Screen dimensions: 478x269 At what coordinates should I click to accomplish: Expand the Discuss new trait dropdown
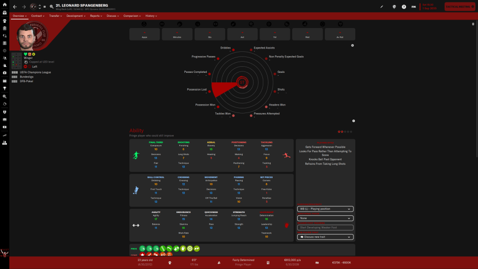coord(325,237)
